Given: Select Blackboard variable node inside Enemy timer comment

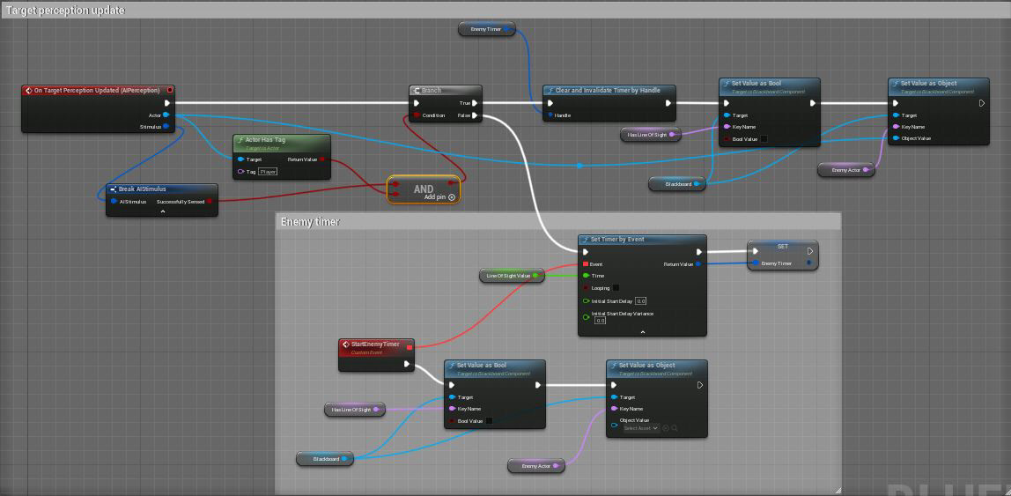Looking at the screenshot, I should [x=325, y=459].
